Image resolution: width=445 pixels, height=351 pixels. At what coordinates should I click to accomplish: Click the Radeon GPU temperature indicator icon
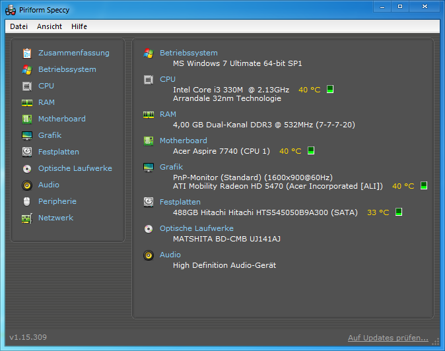click(424, 185)
